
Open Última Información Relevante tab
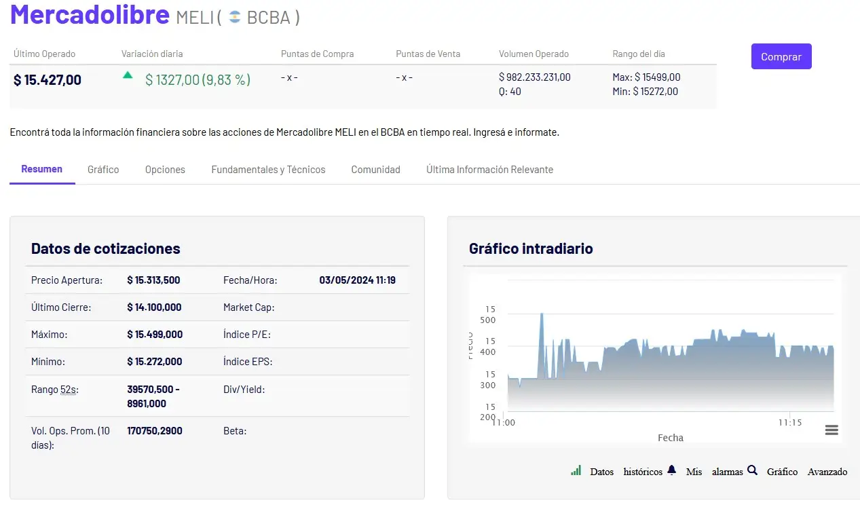[x=489, y=170]
